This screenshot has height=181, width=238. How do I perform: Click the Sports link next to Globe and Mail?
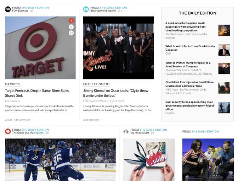coord(39,133)
